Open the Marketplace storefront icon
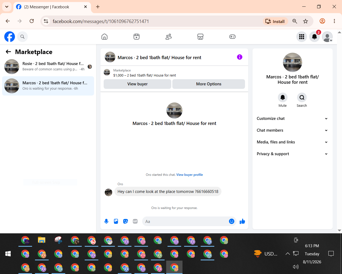This screenshot has width=342, height=274. click(200, 37)
